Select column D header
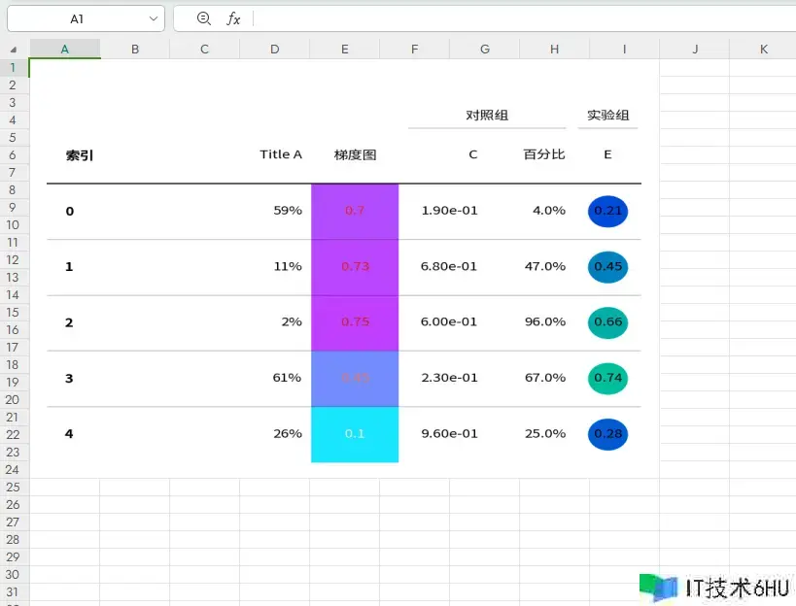 (274, 49)
